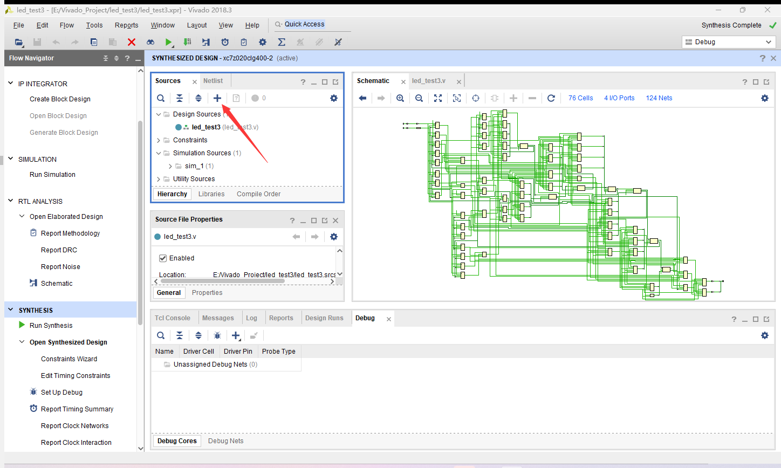Switch to the Tcl Console tab
The height and width of the screenshot is (468, 781).
pos(173,318)
